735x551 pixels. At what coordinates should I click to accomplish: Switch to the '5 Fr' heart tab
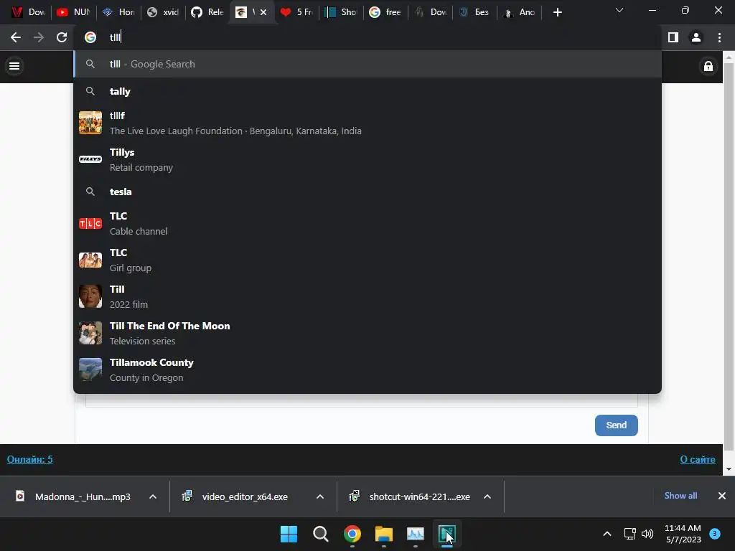click(296, 12)
